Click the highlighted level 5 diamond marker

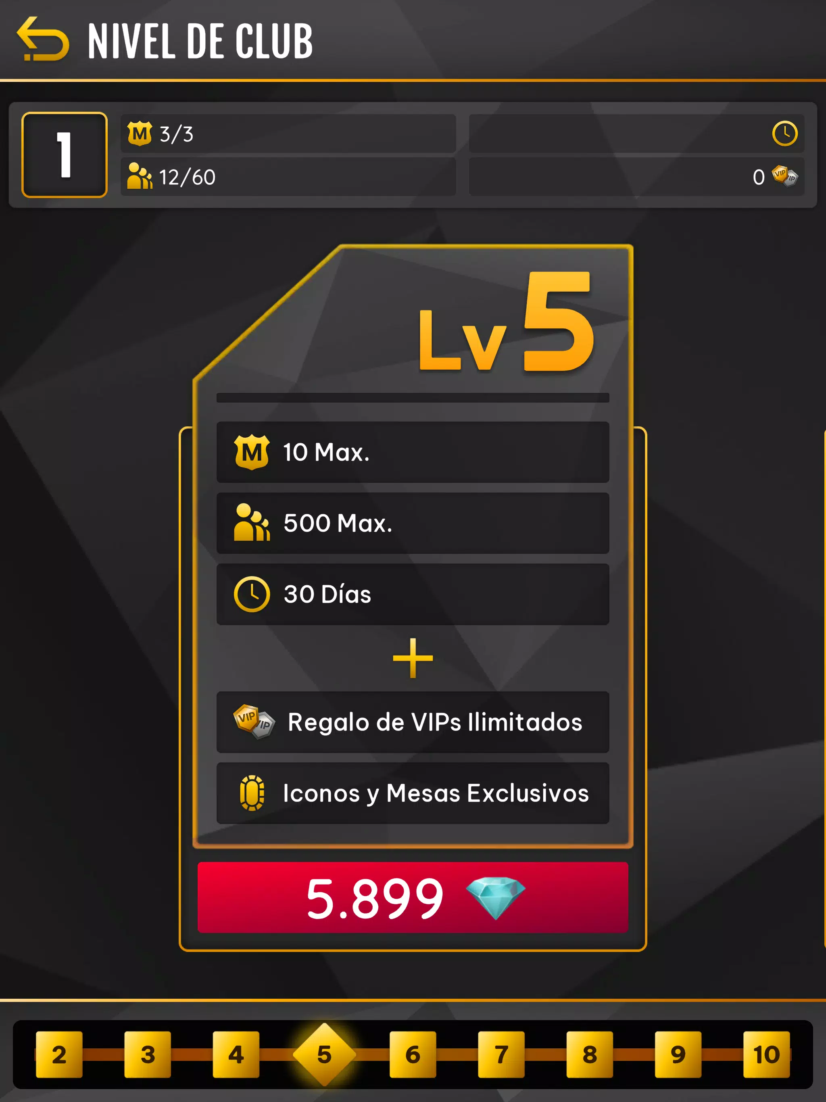[x=324, y=1054]
